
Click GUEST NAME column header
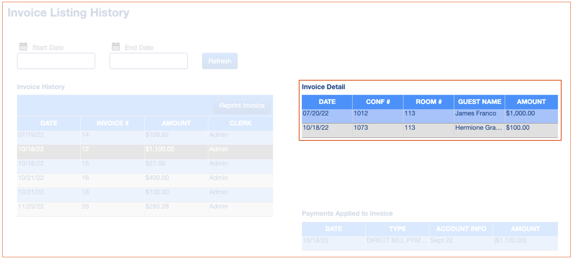pyautogui.click(x=479, y=102)
